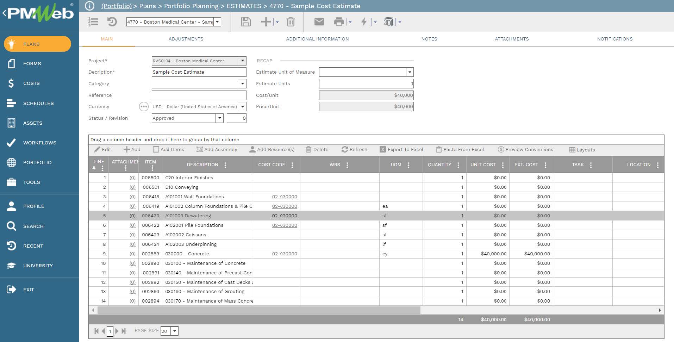The image size is (674, 342).
Task: Click Paste From Excel button
Action: click(460, 149)
